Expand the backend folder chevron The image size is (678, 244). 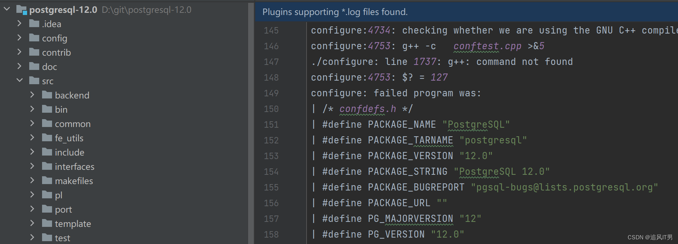coord(32,95)
